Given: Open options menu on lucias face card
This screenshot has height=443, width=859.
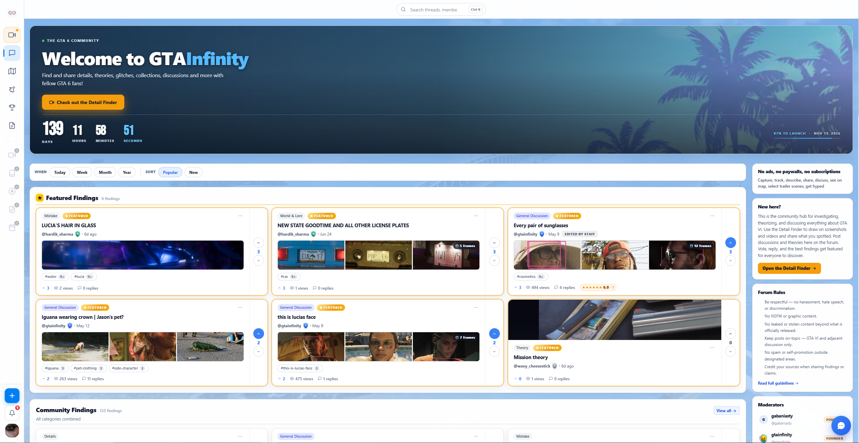Looking at the screenshot, I should pyautogui.click(x=476, y=307).
